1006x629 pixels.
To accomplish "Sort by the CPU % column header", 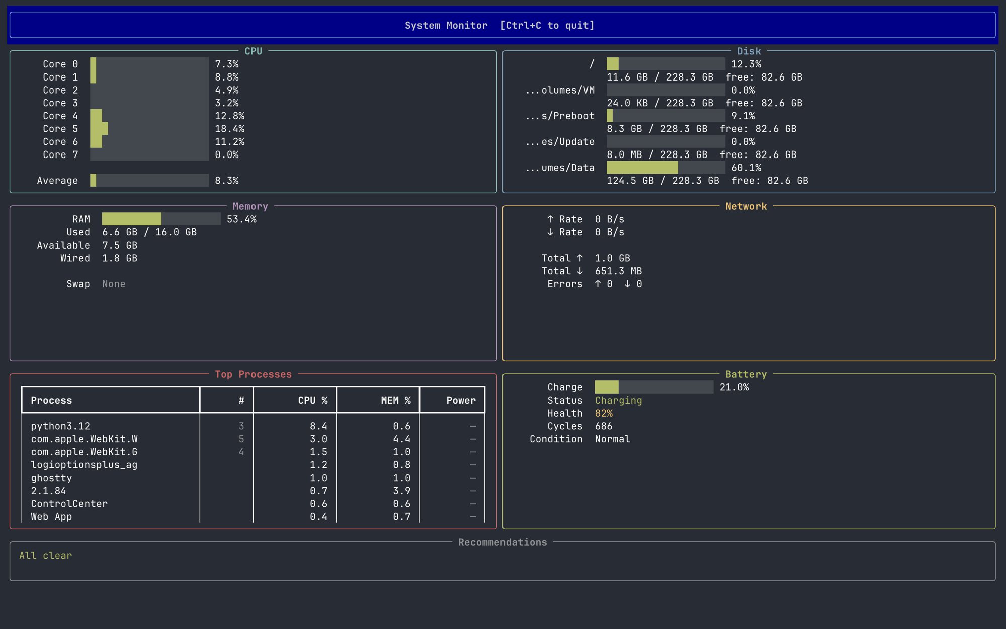I will tap(313, 400).
